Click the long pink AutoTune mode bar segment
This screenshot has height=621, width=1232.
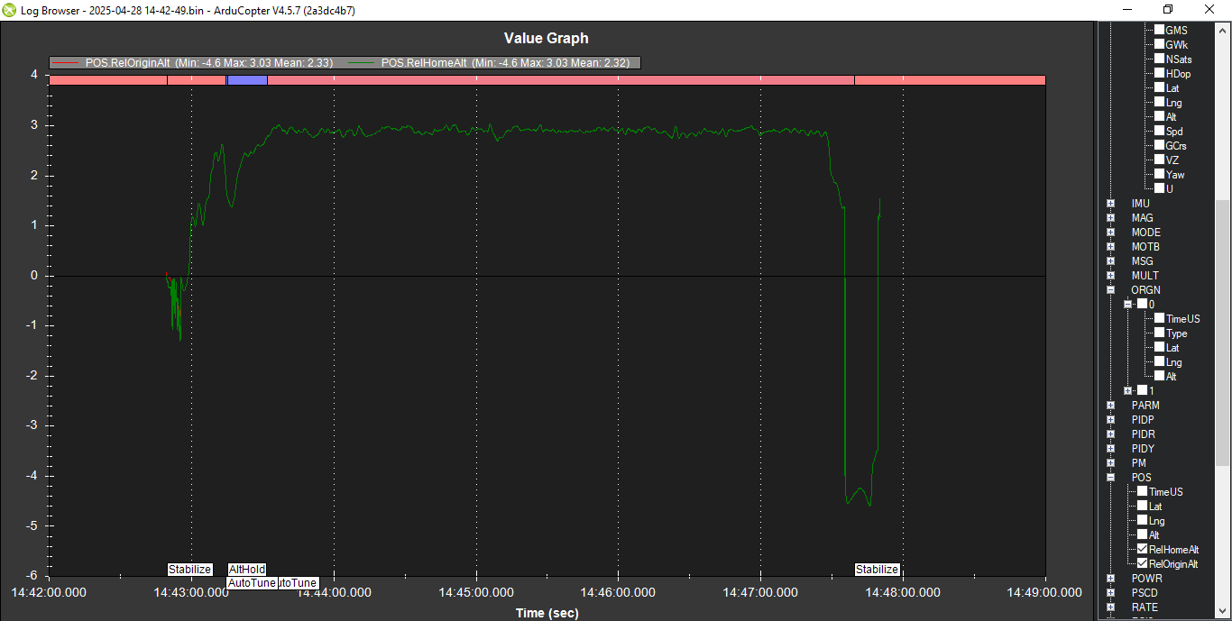(560, 80)
